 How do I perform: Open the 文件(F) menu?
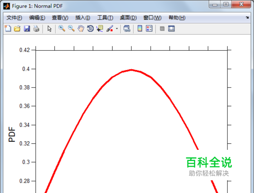click(x=14, y=18)
